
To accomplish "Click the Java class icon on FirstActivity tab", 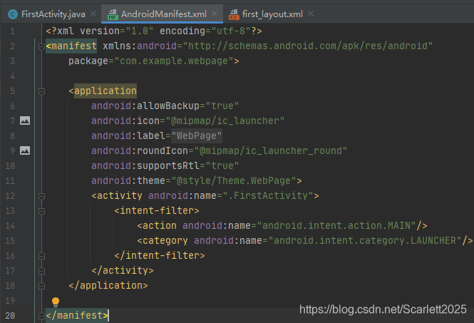I will pyautogui.click(x=13, y=14).
